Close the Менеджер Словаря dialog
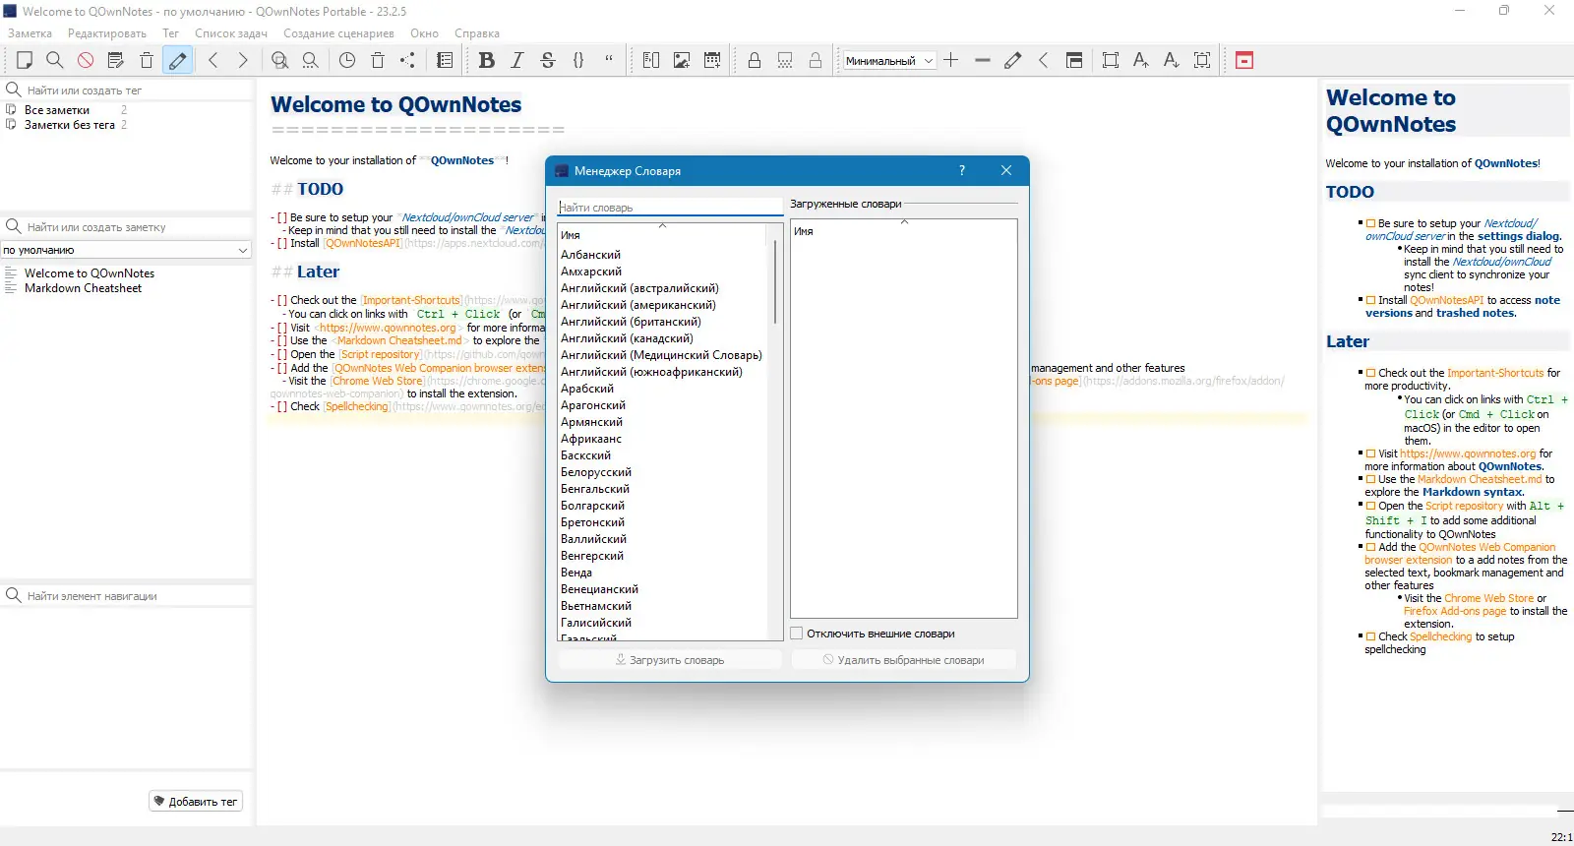 tap(1006, 170)
